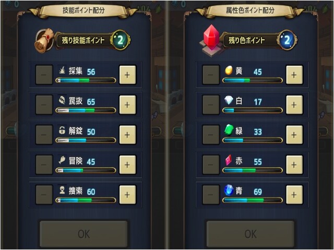Image resolution: width=334 pixels, height=250 pixels.
Task: Increase the 採集 skill with plus button
Action: point(127,75)
